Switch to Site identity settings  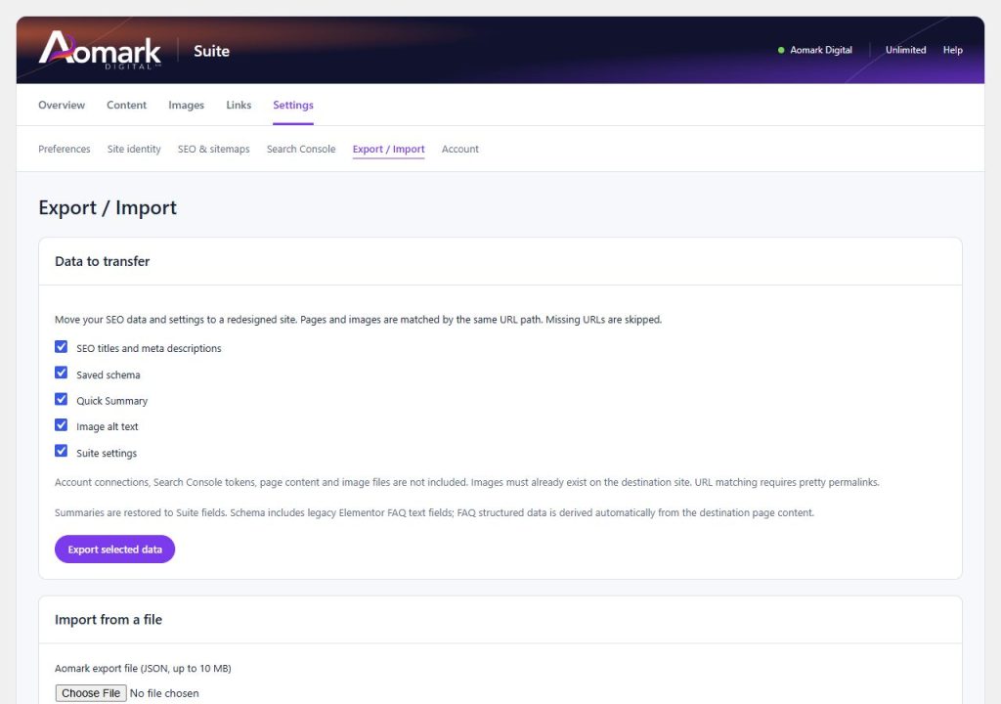click(134, 149)
